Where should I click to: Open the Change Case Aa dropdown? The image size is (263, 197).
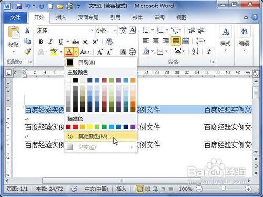[85, 52]
